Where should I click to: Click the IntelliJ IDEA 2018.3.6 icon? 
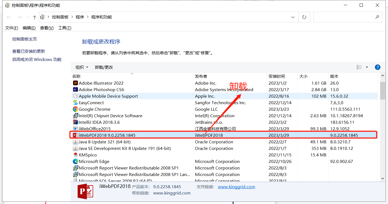76,122
